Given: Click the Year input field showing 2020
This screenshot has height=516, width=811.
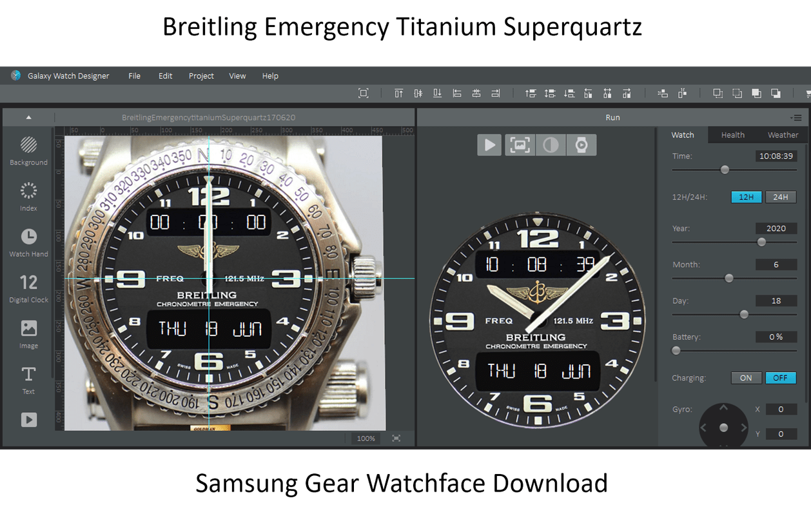Looking at the screenshot, I should (x=776, y=228).
